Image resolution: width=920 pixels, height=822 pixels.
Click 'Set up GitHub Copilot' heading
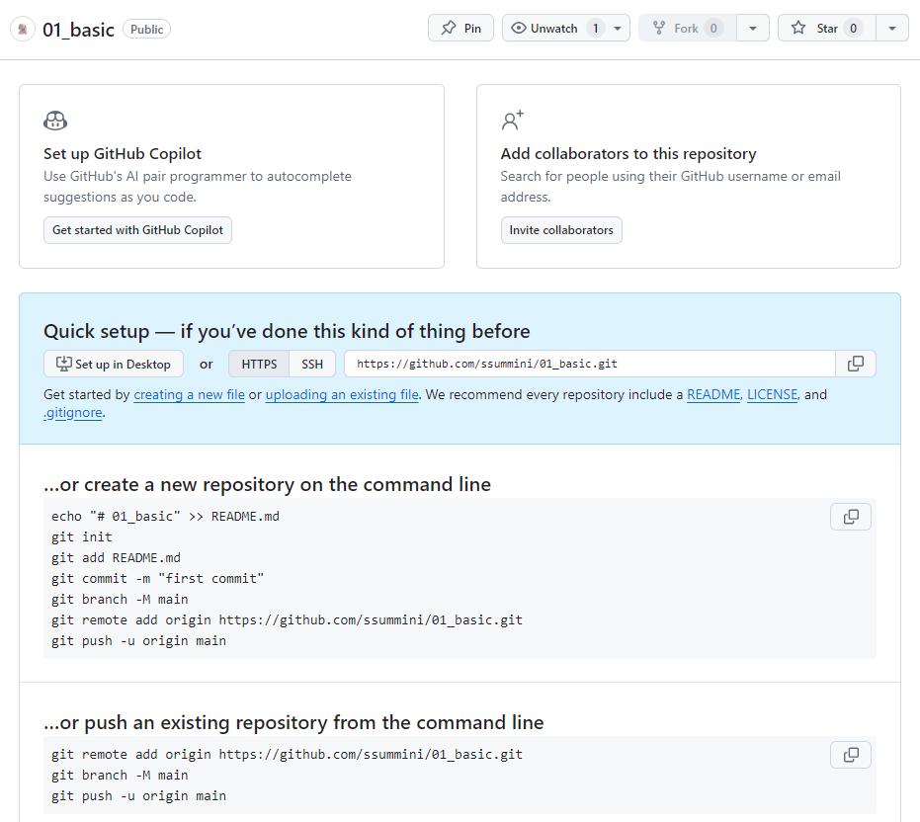(123, 154)
